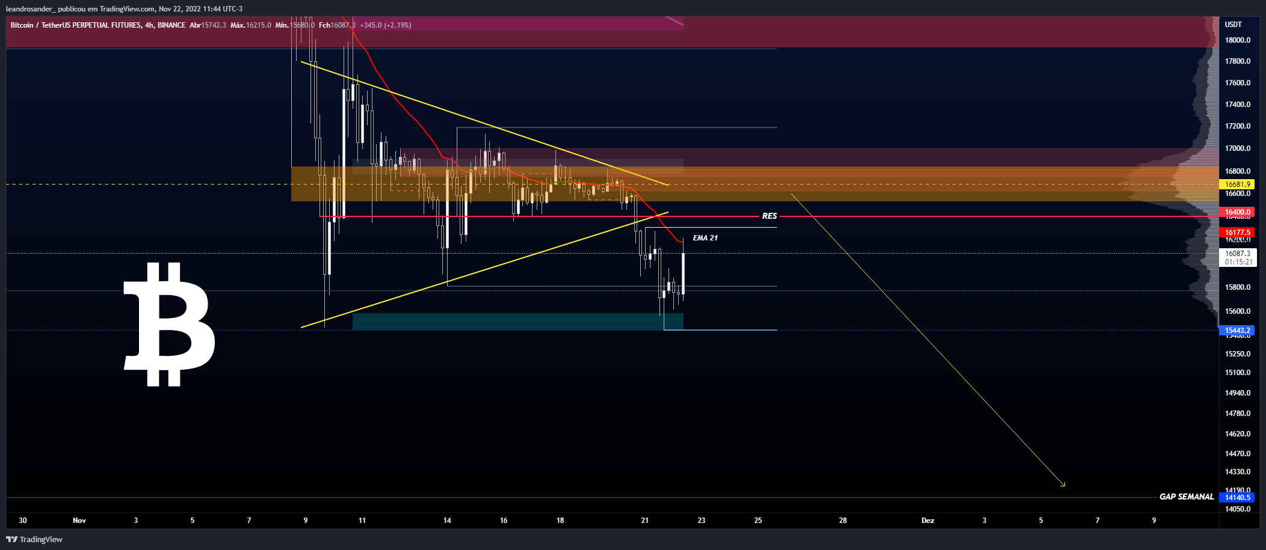Click the 15100.0 price axis label

[x=1238, y=373]
